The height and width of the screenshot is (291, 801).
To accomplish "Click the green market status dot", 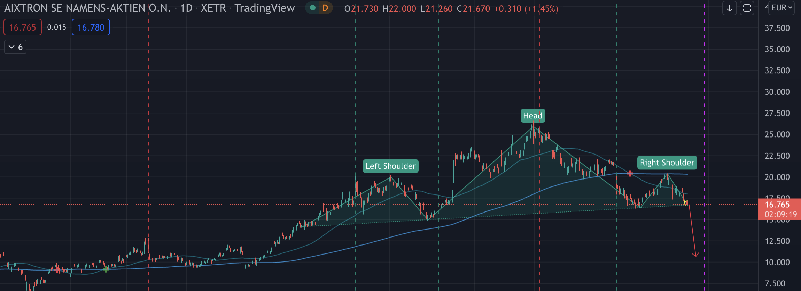I will point(313,8).
